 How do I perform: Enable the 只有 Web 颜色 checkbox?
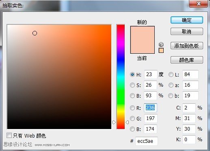click(9, 135)
